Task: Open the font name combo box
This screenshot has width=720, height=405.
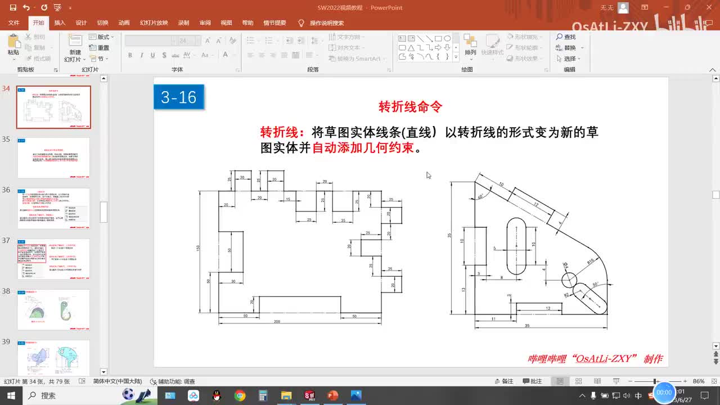Action: tap(150, 40)
